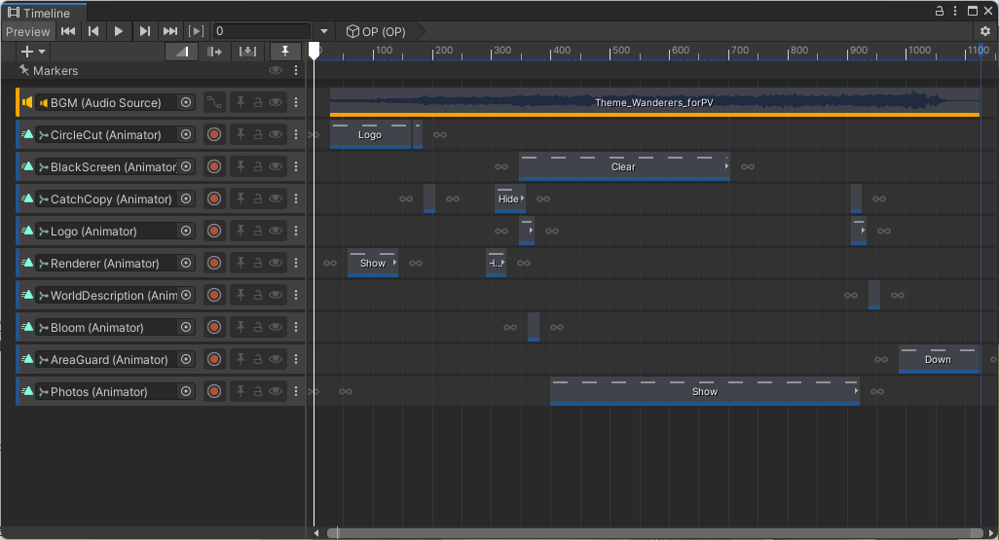Open the Timeline settings gear

[985, 31]
